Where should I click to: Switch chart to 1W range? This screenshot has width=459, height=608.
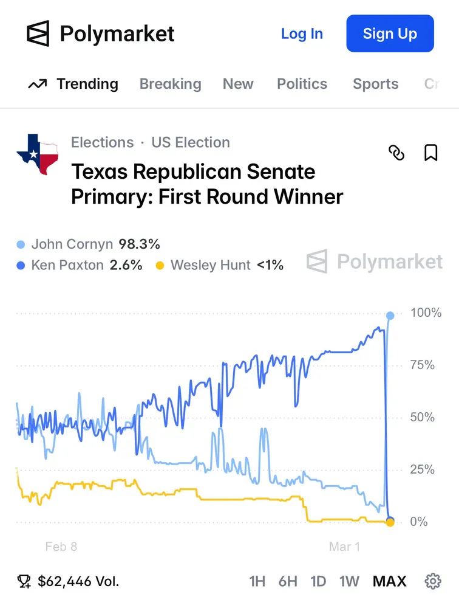pyautogui.click(x=349, y=581)
